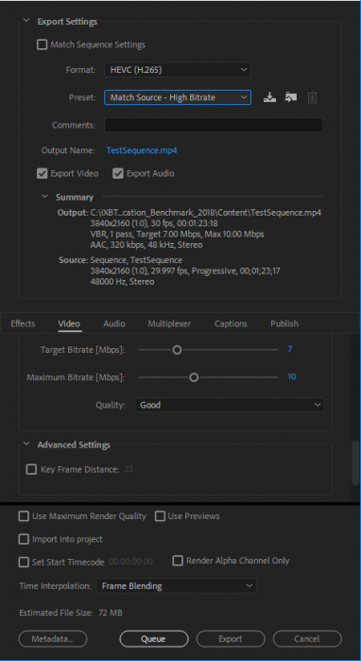Click the start timecode 00:00:00:00 field
Viewport: 361px width, 661px height.
(131, 562)
